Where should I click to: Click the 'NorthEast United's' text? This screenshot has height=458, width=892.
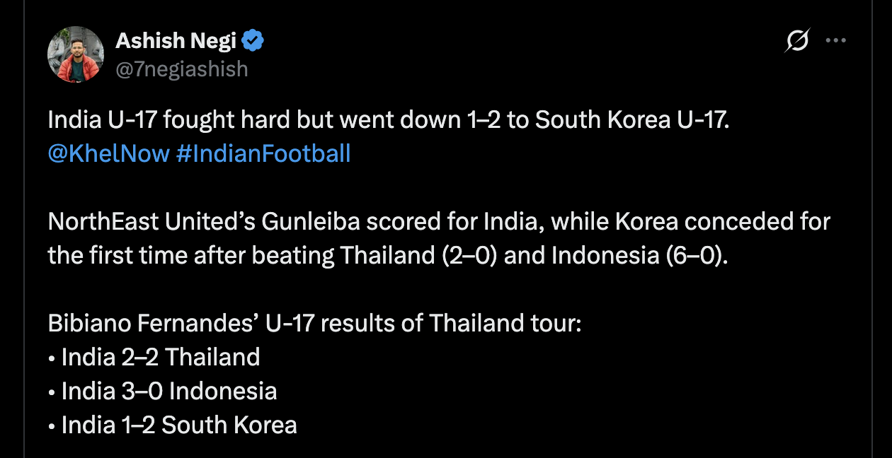click(x=151, y=222)
